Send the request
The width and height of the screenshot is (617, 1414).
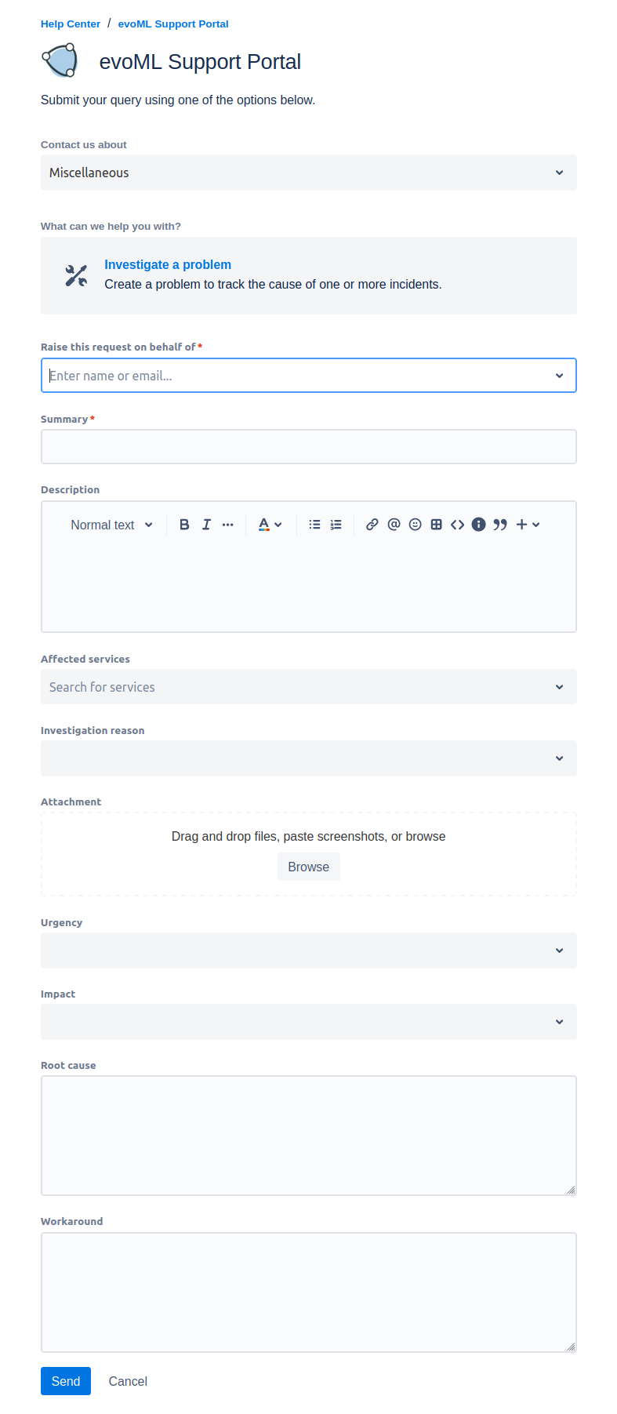coord(66,1381)
